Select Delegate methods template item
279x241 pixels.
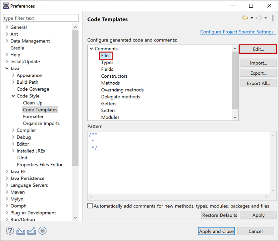pyautogui.click(x=120, y=97)
